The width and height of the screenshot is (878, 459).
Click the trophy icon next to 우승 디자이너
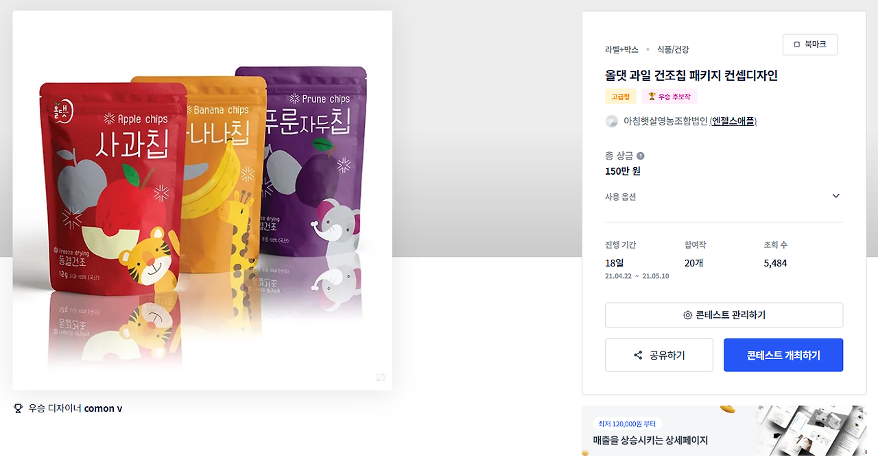(x=19, y=408)
